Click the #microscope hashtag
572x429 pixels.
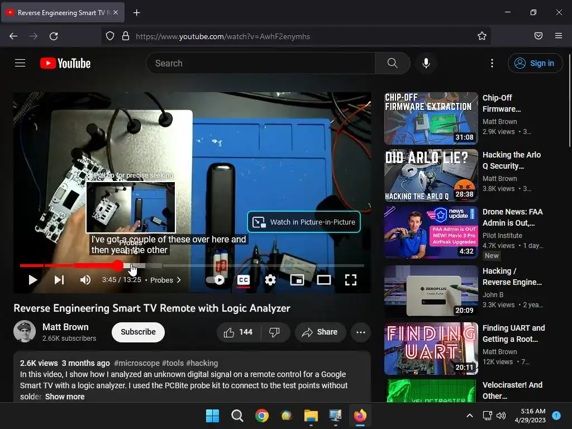(x=137, y=363)
